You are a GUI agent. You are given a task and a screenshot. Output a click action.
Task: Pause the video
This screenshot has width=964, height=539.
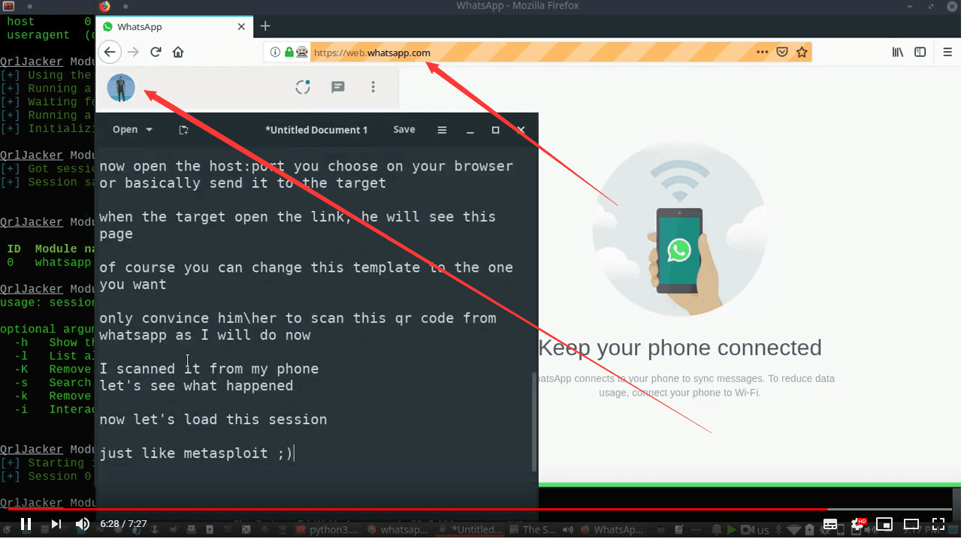(x=26, y=524)
